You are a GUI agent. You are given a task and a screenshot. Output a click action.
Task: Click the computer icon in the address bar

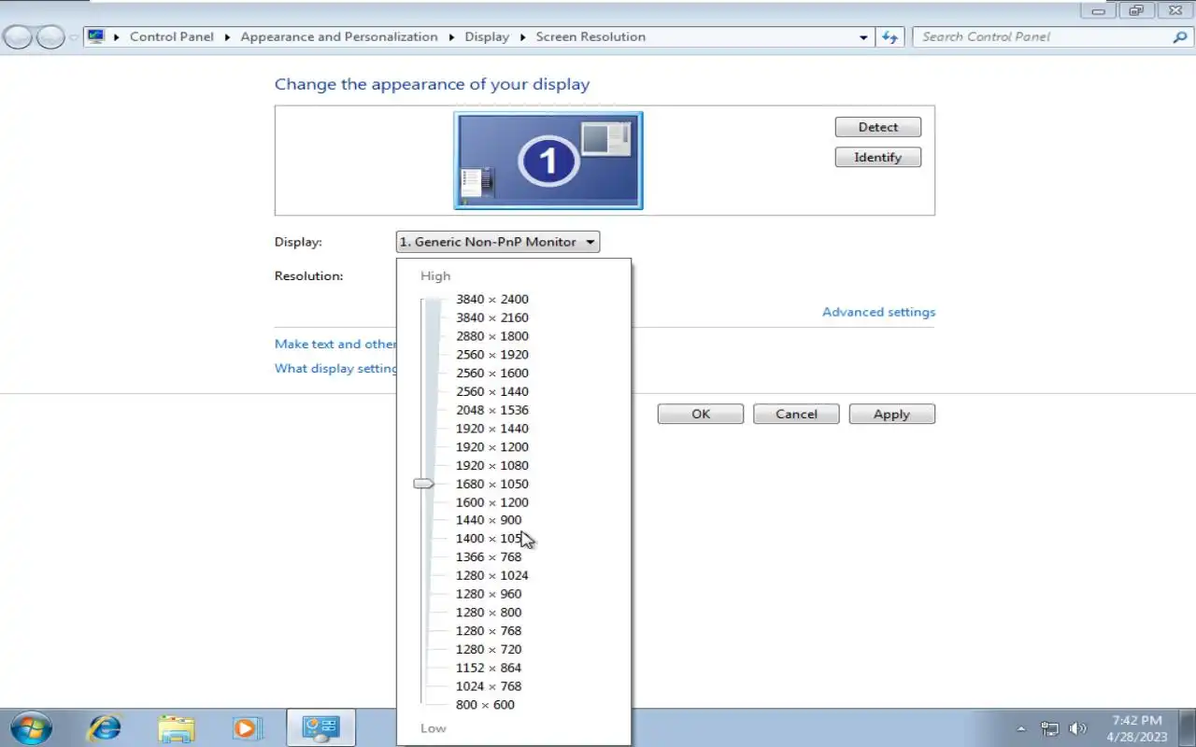96,36
